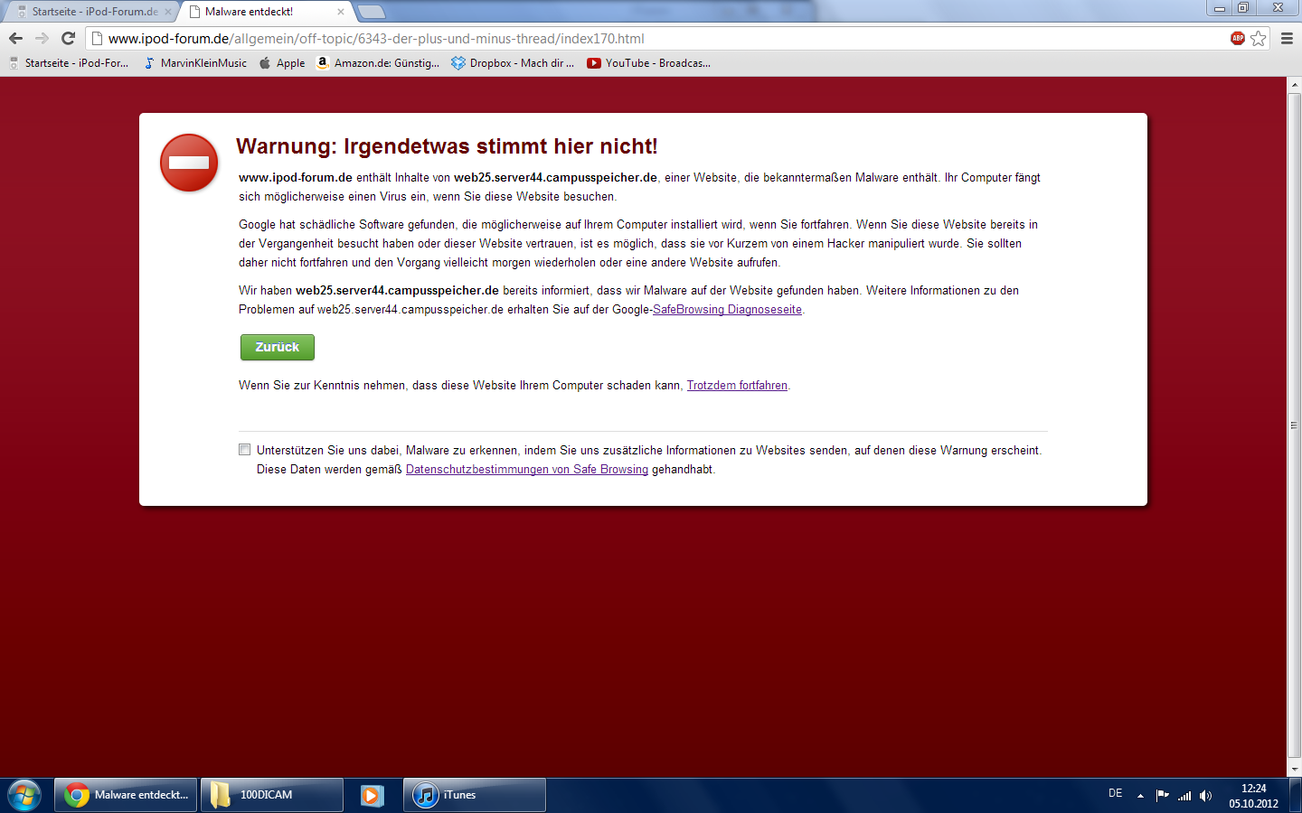
Task: Bookmark this page with the star icon
Action: [x=1259, y=38]
